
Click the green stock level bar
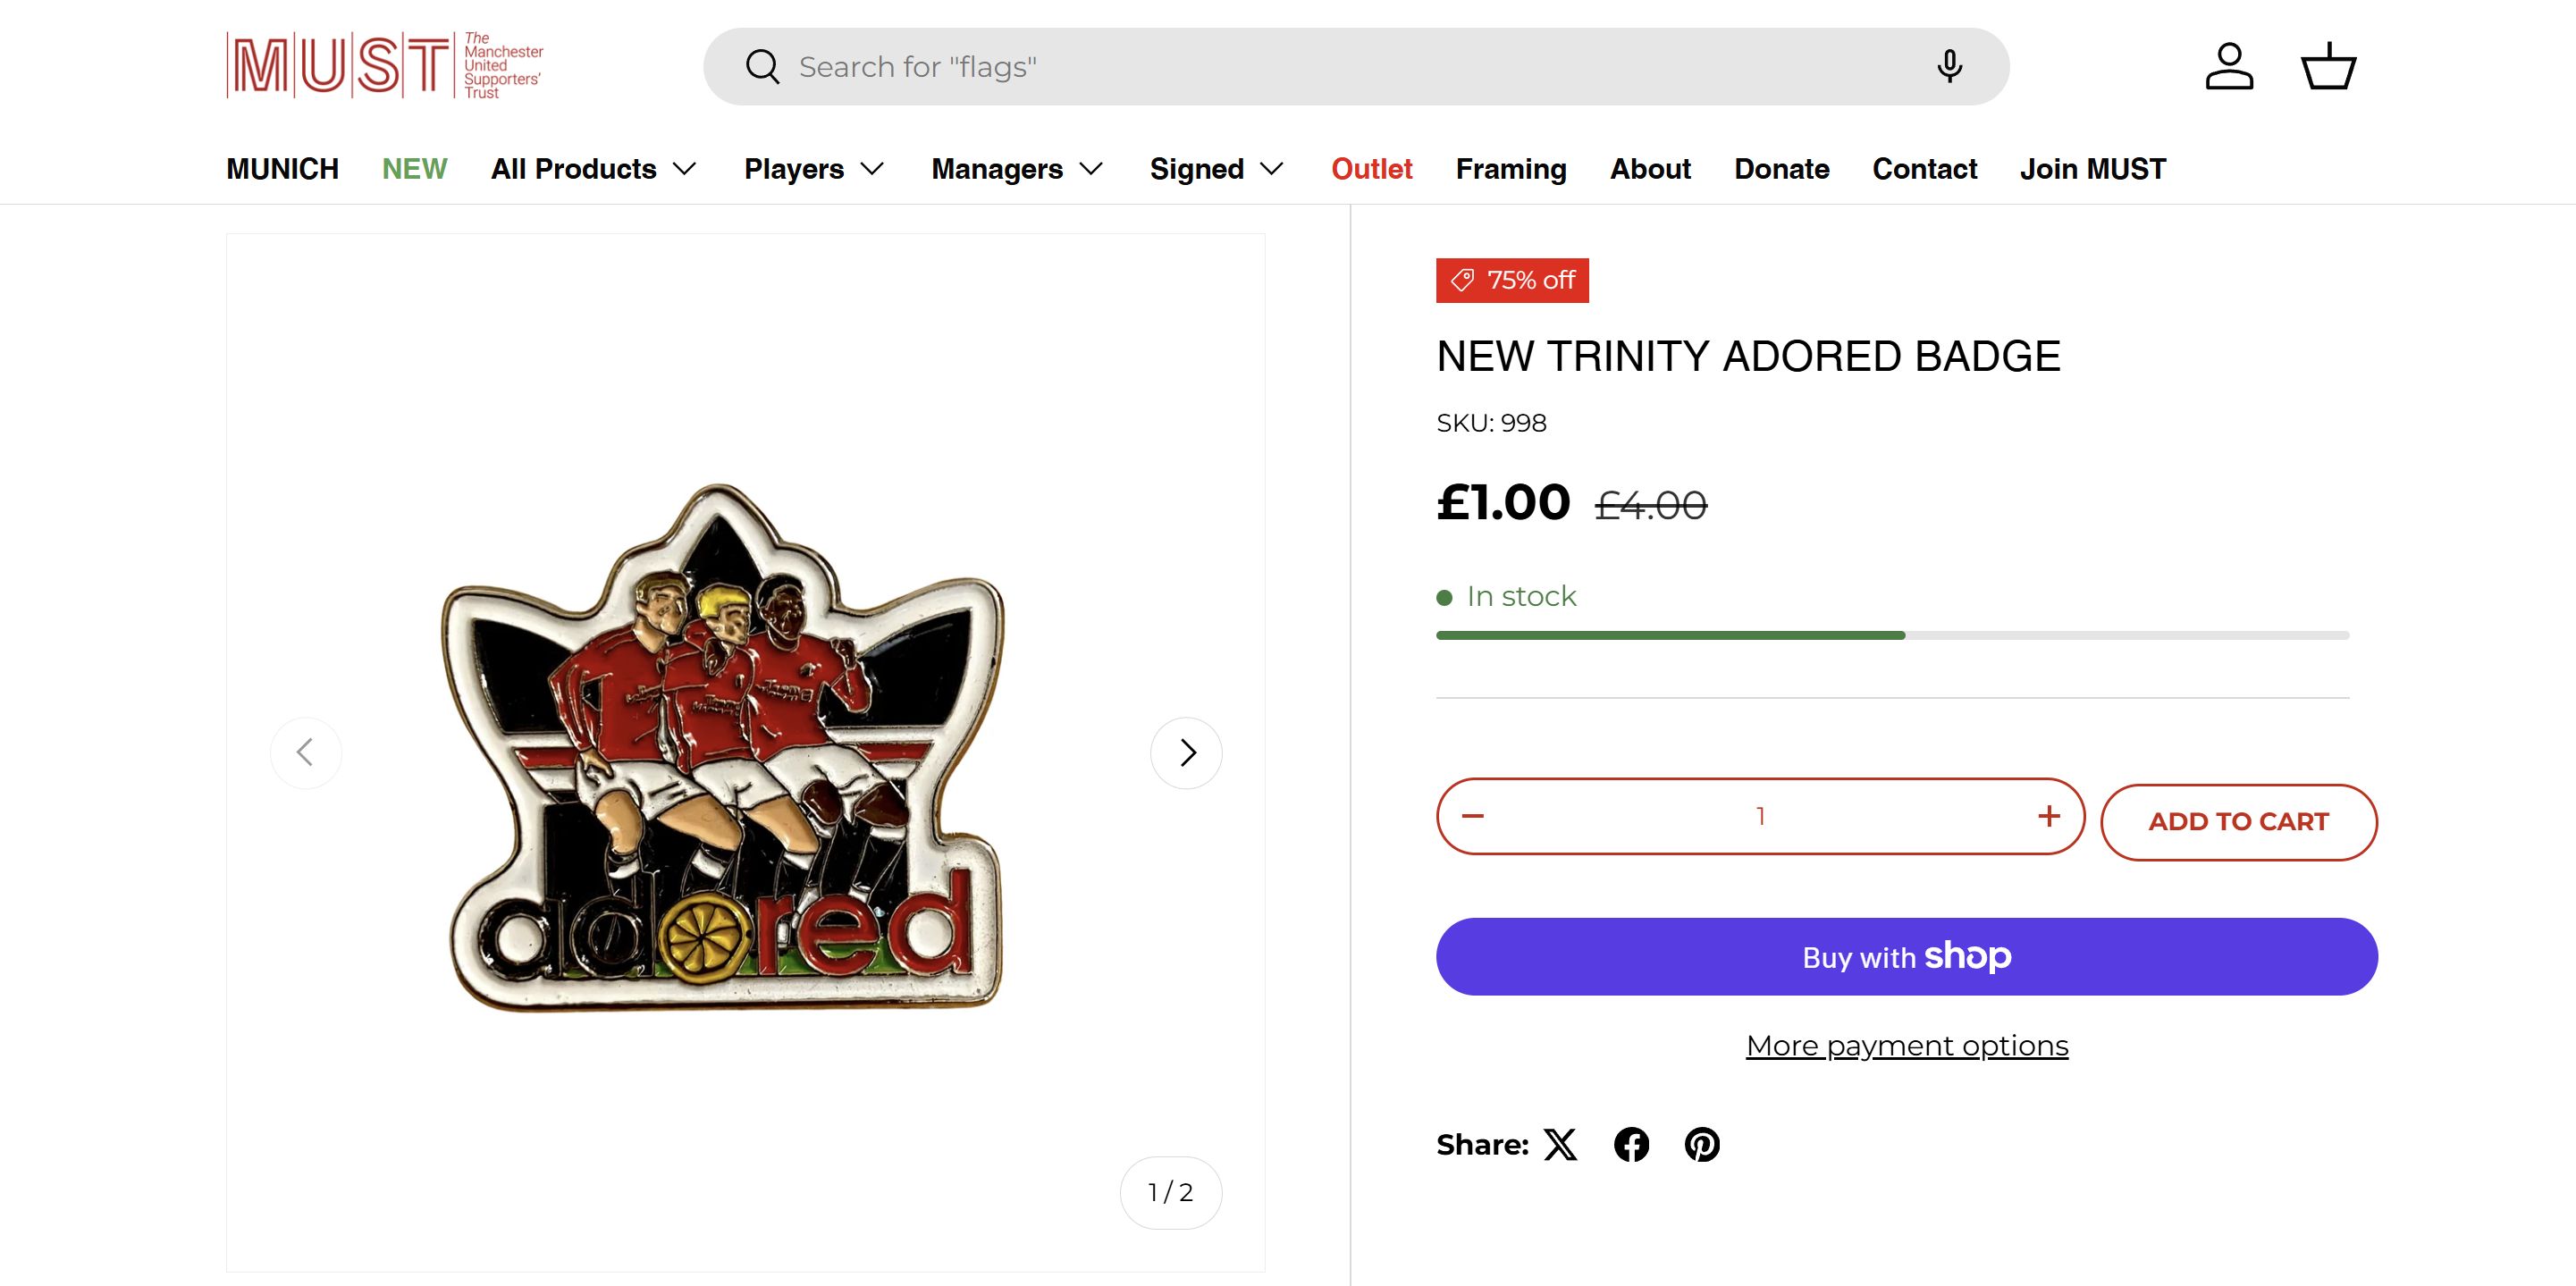tap(1670, 635)
